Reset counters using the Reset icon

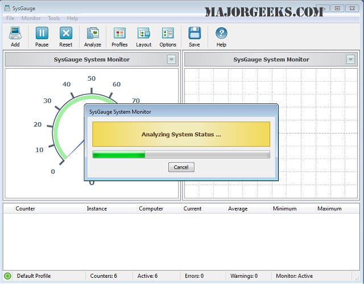point(66,33)
